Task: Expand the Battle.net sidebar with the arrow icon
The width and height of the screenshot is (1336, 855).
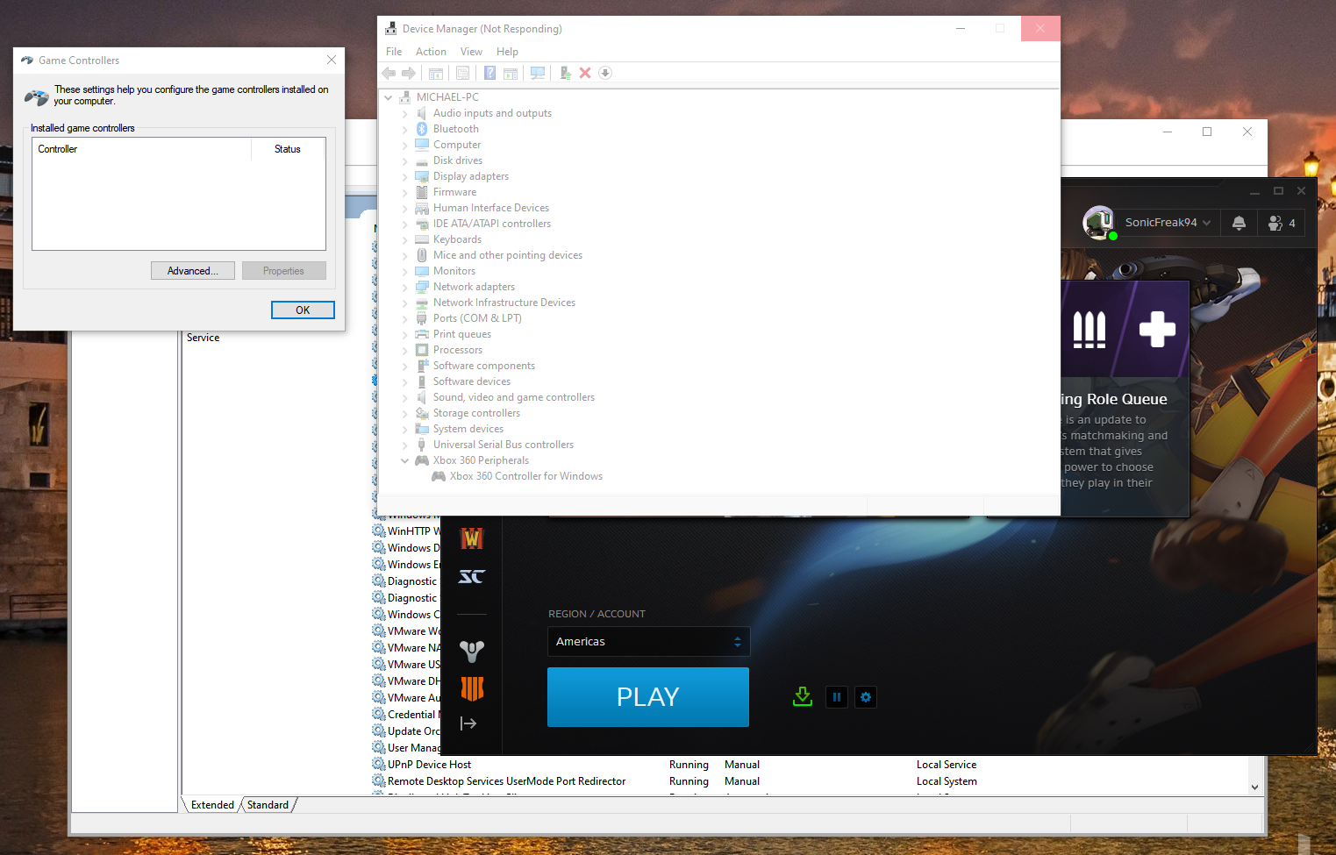Action: tap(468, 723)
